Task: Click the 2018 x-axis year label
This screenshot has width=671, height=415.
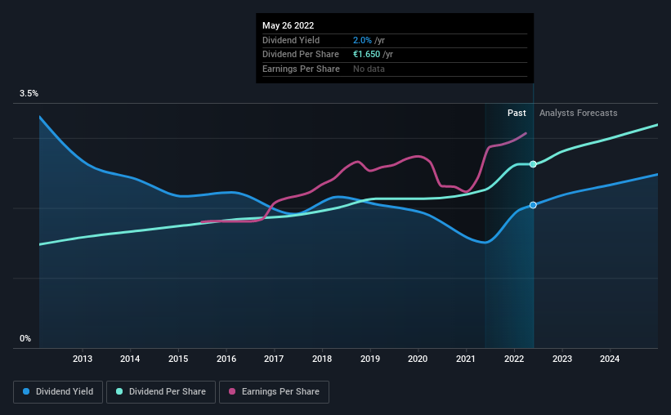Action: [x=322, y=359]
